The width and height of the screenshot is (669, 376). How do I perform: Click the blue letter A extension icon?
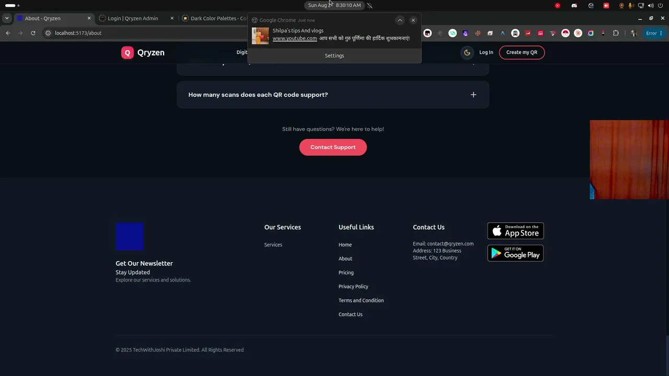pos(503,33)
